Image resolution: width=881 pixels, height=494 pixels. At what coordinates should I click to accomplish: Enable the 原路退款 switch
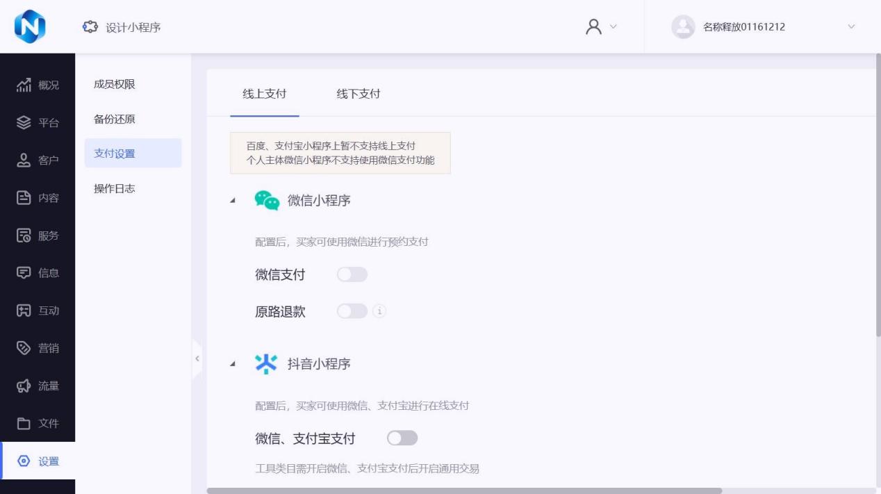(x=352, y=311)
